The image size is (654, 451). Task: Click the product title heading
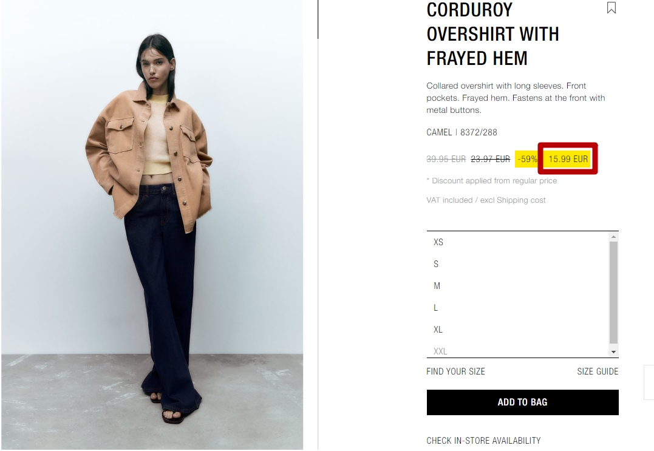tap(492, 34)
